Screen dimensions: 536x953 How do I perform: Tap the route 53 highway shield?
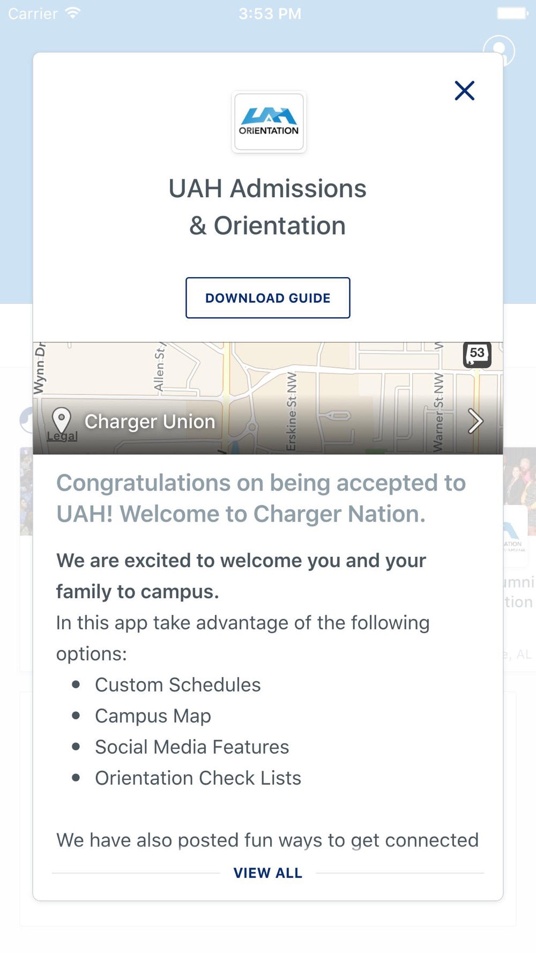pyautogui.click(x=477, y=353)
